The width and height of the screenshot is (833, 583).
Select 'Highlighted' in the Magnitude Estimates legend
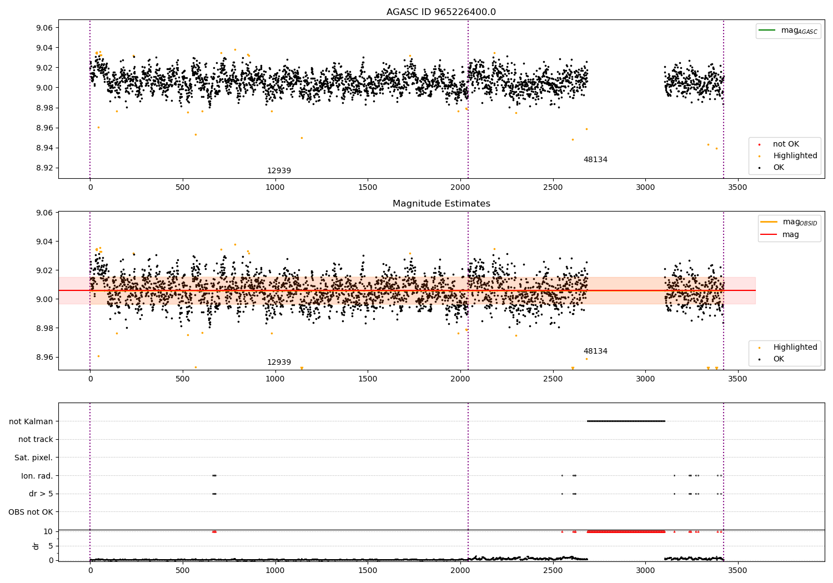[795, 348]
